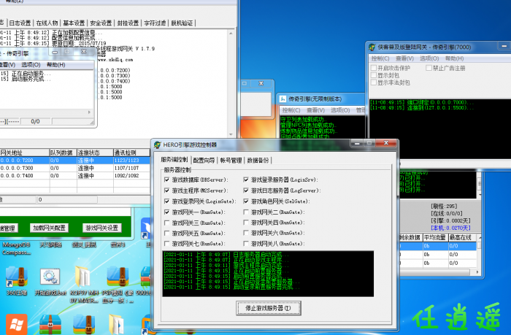Image resolution: width=511 pixels, height=335 pixels.
Task: Select gateway row 0.0.0.0:7300
Action: click(75, 168)
